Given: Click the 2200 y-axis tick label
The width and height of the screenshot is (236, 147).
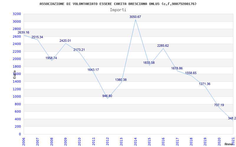Looking at the screenshot, I should tap(17, 52).
